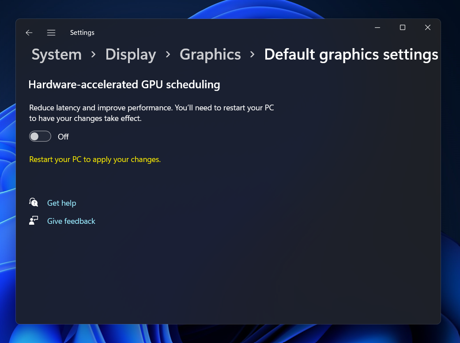
Task: Open the Get help link
Action: [x=61, y=203]
